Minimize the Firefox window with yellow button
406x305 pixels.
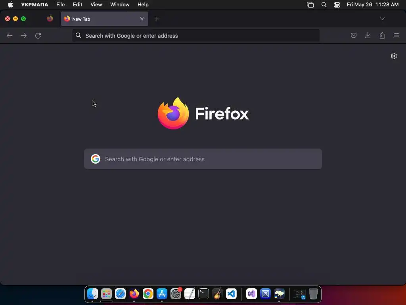tap(15, 19)
